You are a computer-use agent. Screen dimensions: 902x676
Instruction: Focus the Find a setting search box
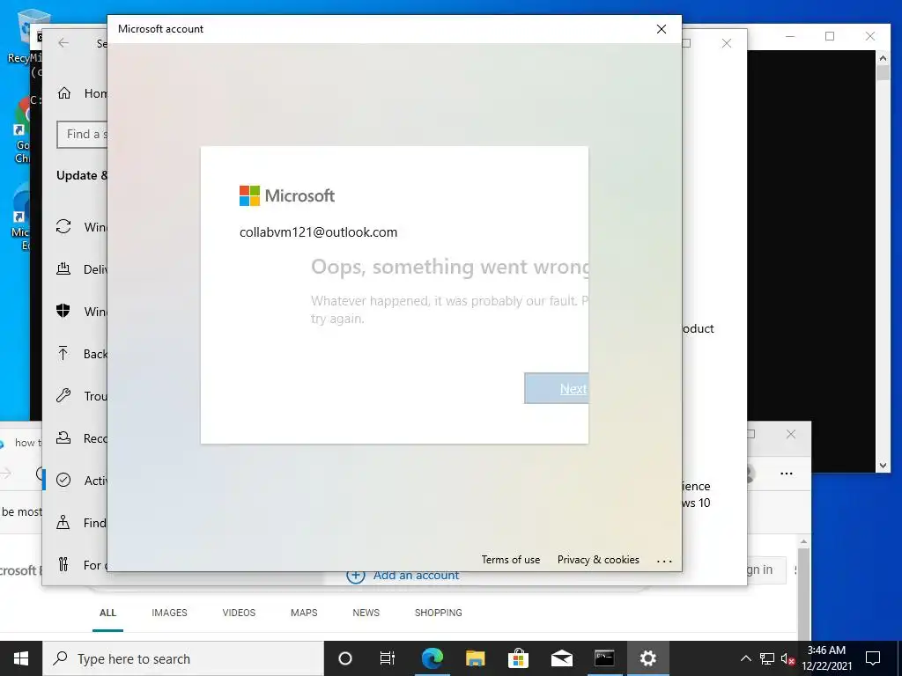(82, 135)
